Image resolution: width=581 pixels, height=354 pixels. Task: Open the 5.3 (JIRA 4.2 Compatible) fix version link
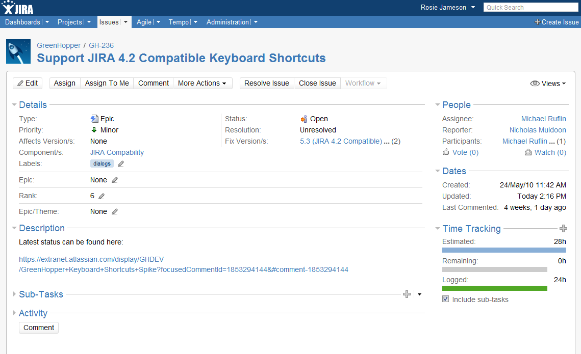pos(341,141)
